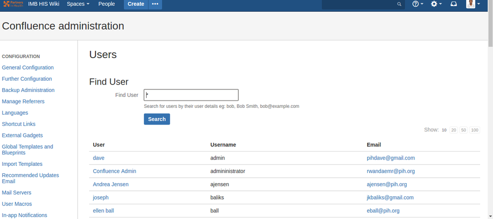Show 50 users per page

(x=463, y=130)
